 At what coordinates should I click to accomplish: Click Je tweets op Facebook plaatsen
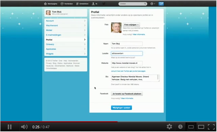[x=127, y=94]
